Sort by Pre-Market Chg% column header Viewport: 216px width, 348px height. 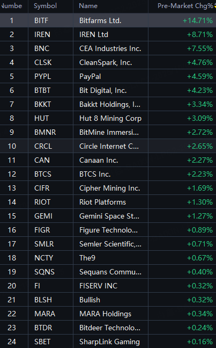(x=185, y=6)
